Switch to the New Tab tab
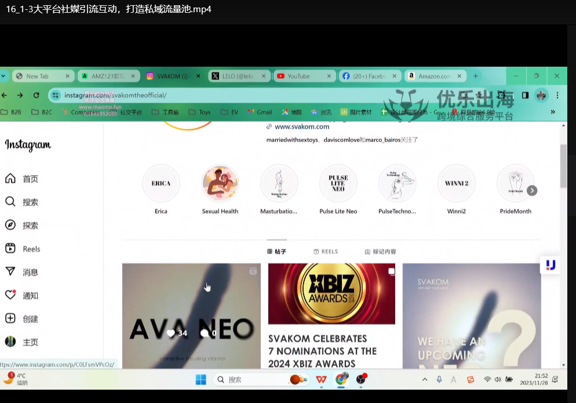 (x=43, y=76)
